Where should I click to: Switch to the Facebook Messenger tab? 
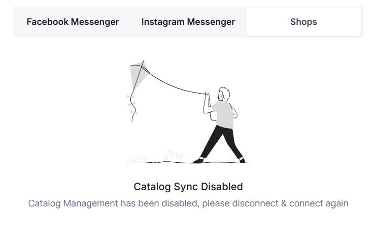click(x=73, y=22)
